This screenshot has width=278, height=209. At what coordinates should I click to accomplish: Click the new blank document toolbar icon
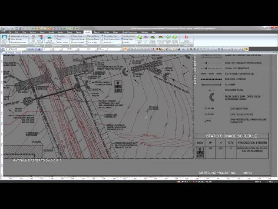172,49
